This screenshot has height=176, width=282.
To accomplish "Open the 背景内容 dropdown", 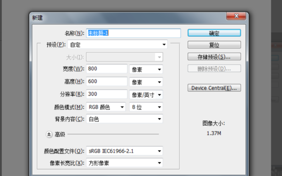I will 125,119.
